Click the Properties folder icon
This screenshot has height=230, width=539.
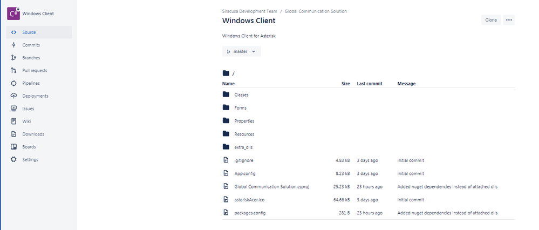coord(226,121)
